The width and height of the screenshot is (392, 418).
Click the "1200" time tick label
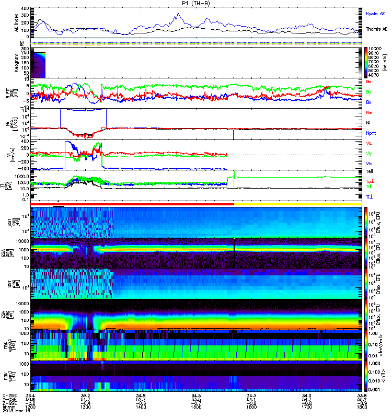tap(30, 407)
